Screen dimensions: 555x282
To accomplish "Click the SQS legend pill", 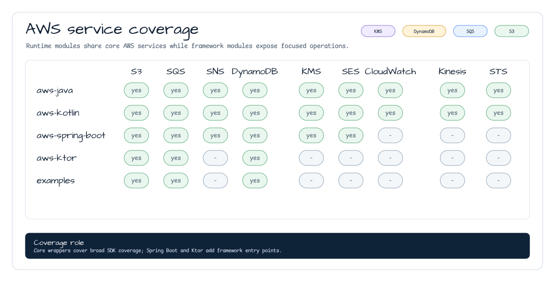I will [x=470, y=31].
